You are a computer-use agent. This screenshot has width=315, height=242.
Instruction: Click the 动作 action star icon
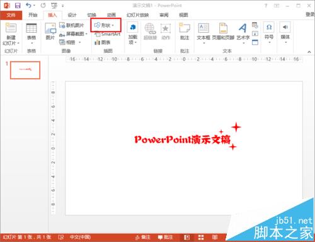tap(166, 28)
